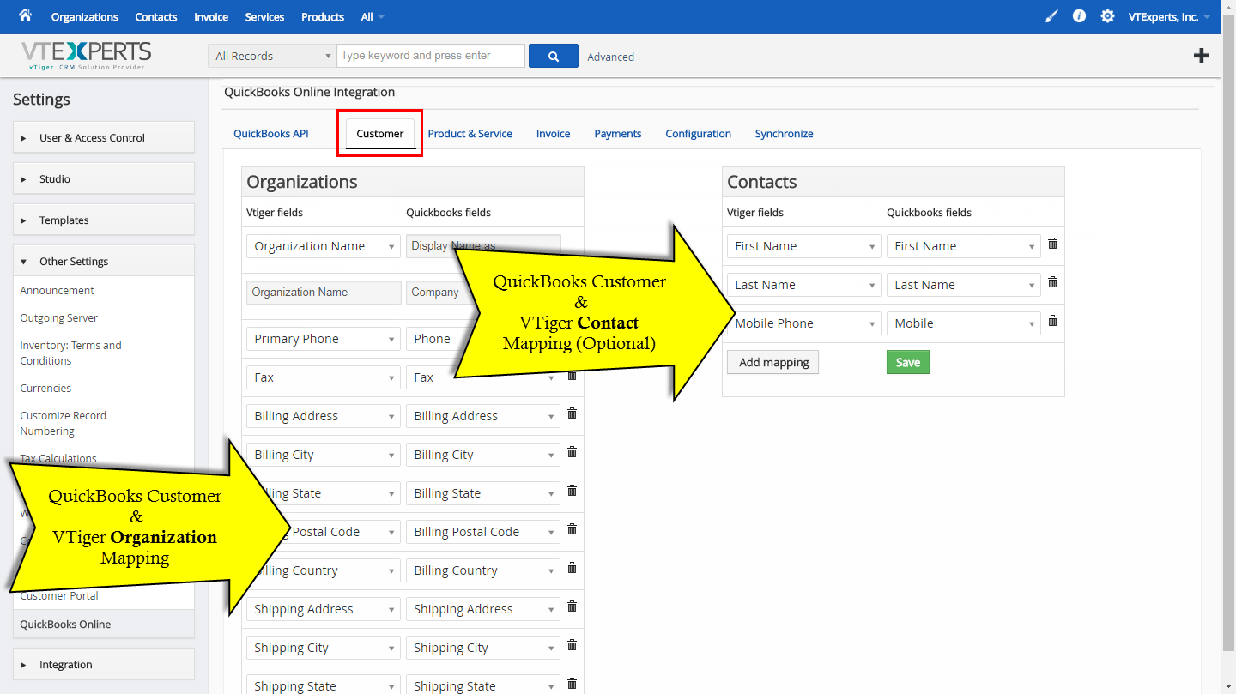Delete the Shipping State mapping
Image resolution: width=1236 pixels, height=694 pixels.
572,684
